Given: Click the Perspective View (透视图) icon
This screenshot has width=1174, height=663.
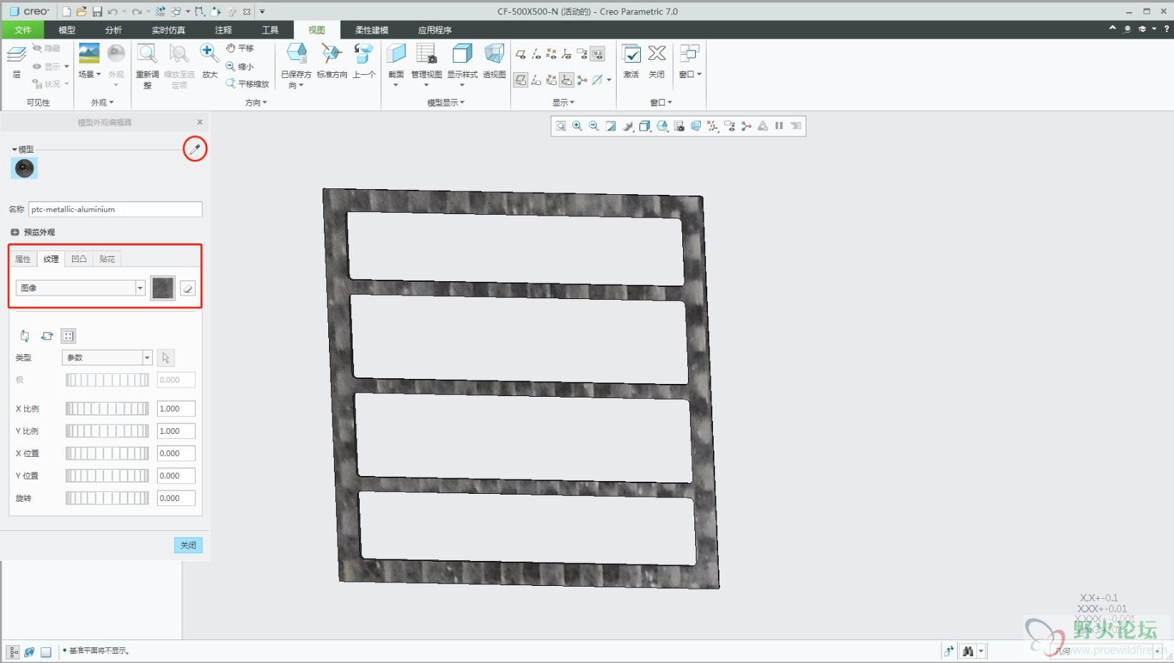Looking at the screenshot, I should click(x=494, y=54).
